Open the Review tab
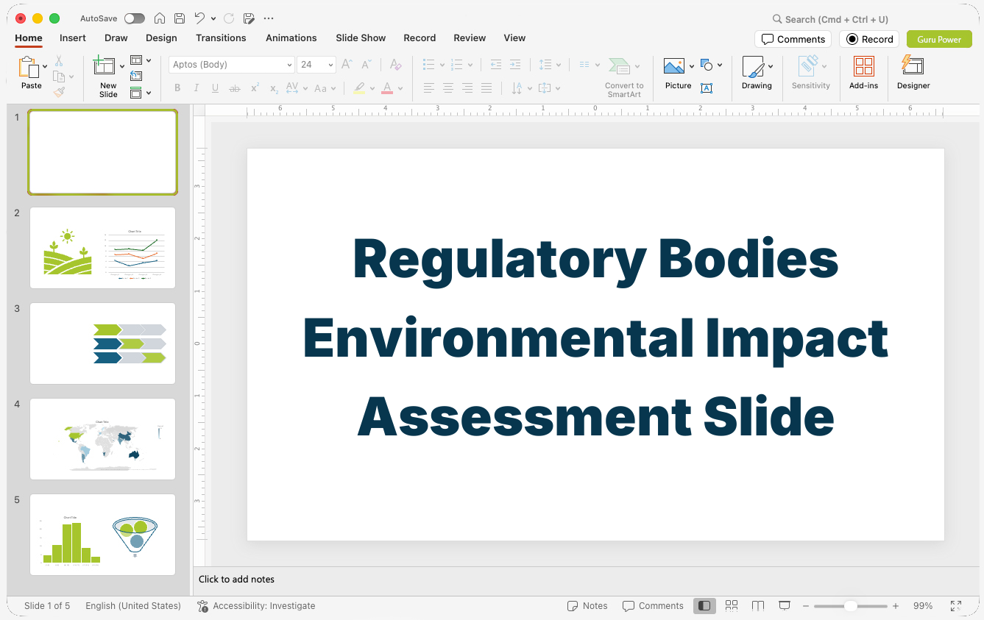Viewport: 984px width, 620px height. click(x=470, y=38)
